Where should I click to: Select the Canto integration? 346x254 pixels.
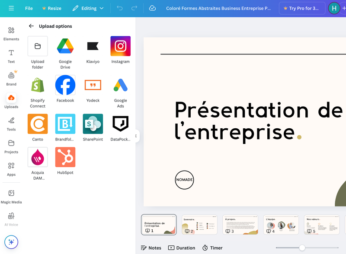[38, 128]
